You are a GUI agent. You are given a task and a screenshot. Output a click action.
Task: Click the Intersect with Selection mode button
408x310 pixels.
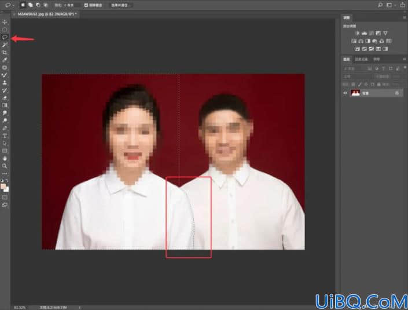[46, 5]
